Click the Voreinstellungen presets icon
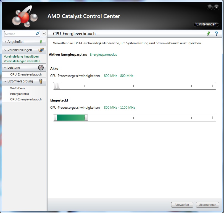 pos(41,50)
